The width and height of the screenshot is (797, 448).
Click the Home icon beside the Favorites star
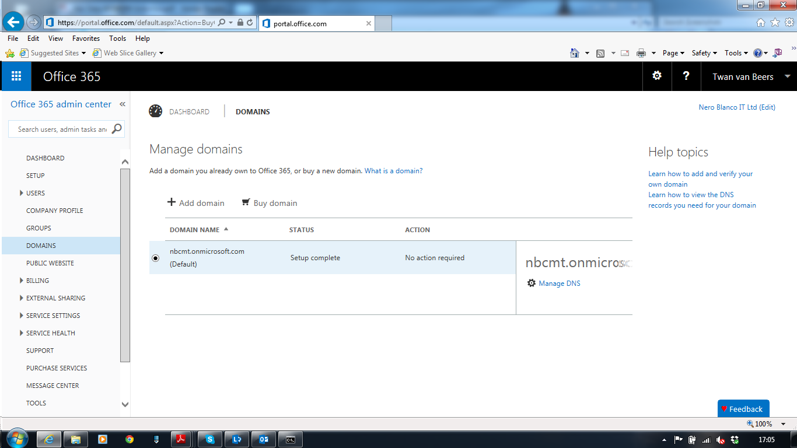pyautogui.click(x=761, y=23)
